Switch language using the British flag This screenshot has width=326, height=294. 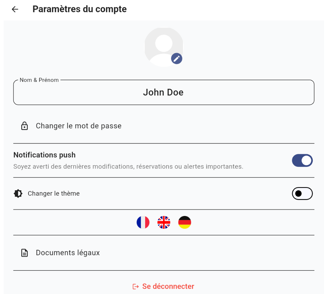click(x=164, y=222)
